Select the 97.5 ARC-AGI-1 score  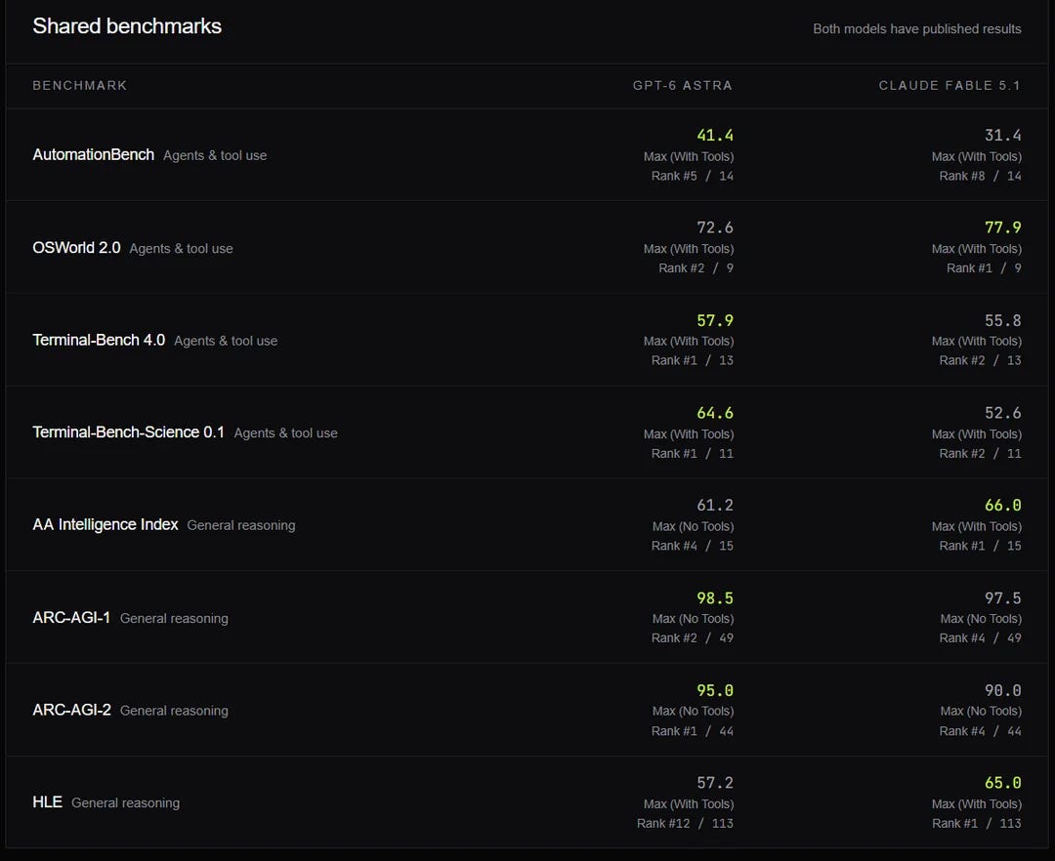point(1003,598)
